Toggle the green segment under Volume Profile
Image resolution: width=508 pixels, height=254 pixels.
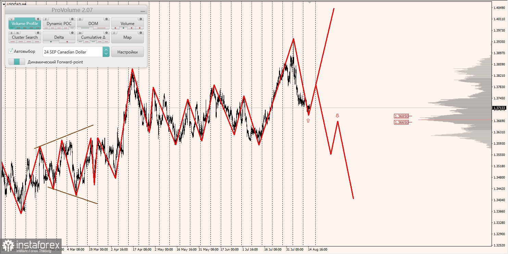12,28
